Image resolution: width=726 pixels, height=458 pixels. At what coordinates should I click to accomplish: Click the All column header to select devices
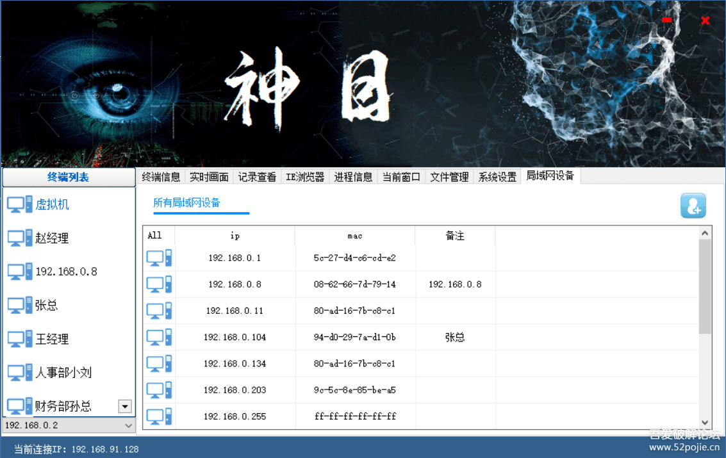[154, 236]
